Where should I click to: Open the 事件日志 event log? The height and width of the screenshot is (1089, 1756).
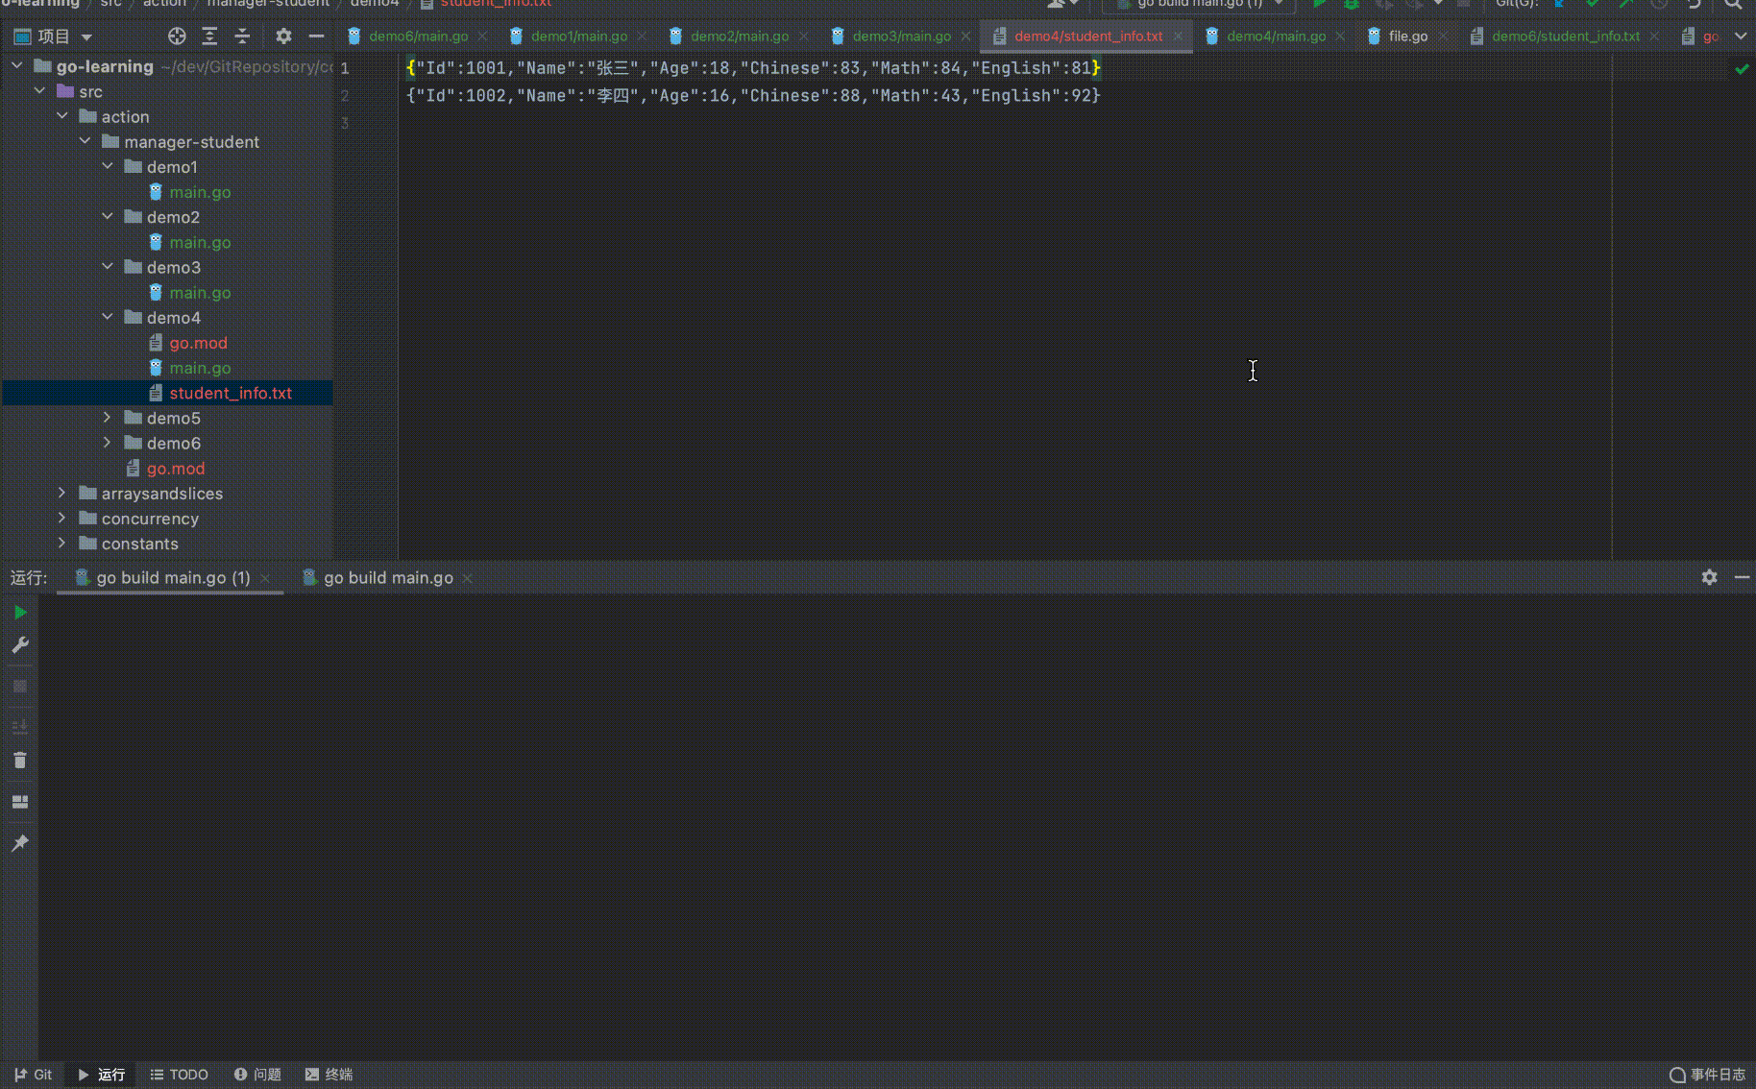click(x=1708, y=1075)
